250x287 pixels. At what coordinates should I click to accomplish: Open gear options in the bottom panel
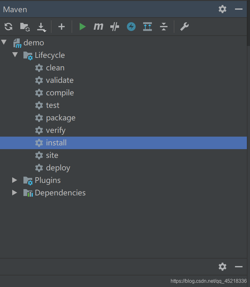[222, 267]
